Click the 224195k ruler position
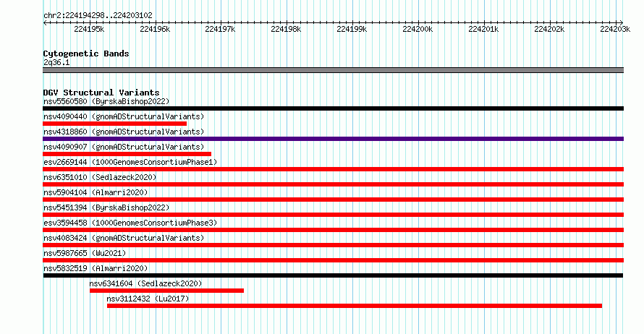 click(x=89, y=29)
